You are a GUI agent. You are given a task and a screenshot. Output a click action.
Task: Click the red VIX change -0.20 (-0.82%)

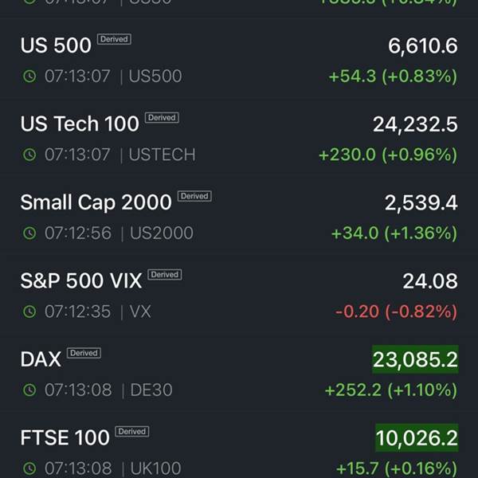(x=396, y=311)
